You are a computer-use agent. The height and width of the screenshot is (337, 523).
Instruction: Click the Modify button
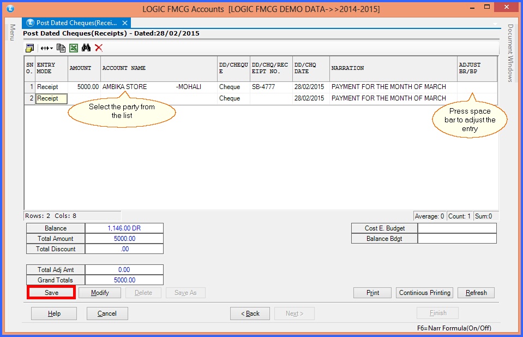point(100,293)
